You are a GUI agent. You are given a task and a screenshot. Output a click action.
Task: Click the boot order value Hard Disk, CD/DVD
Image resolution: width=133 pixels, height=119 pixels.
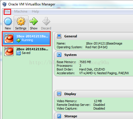[x=92, y=69]
